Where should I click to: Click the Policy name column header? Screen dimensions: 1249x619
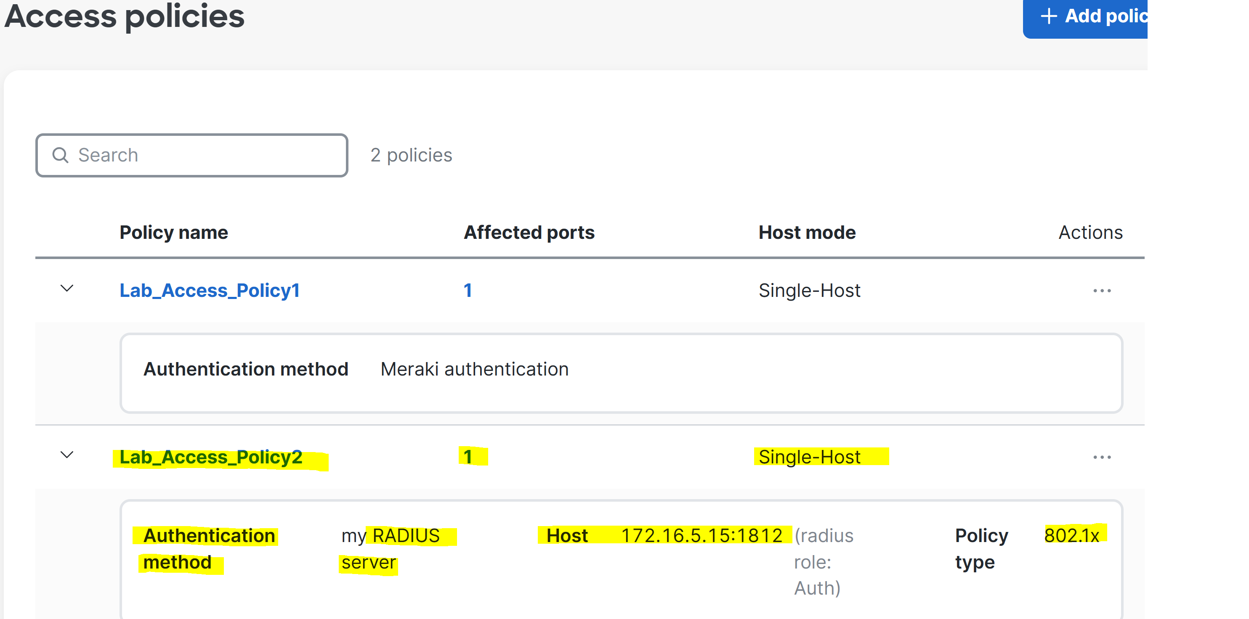tap(173, 233)
